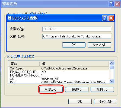Click the 編集(I) button for system variables

(77, 89)
